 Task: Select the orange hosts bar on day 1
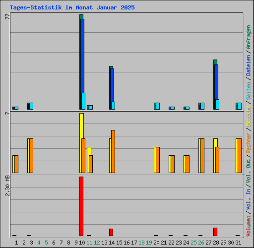click(x=16, y=164)
